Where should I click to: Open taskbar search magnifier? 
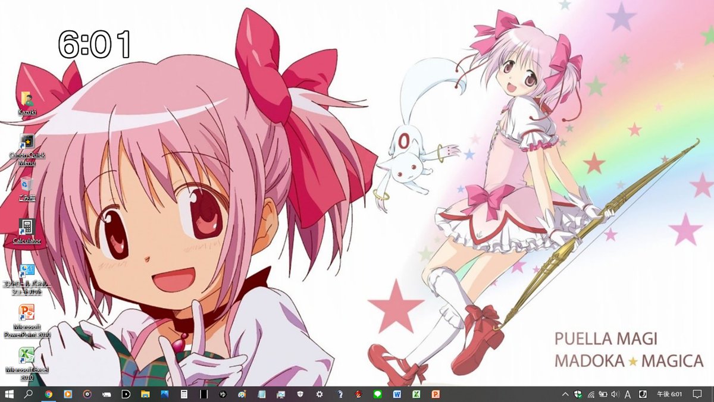(29, 394)
